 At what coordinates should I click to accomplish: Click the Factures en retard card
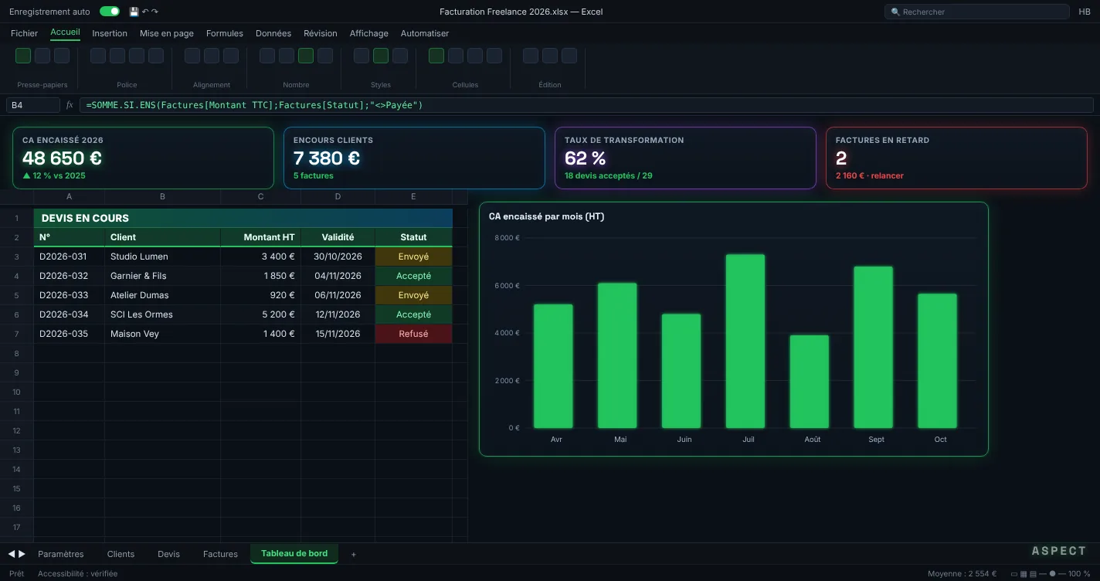click(956, 158)
